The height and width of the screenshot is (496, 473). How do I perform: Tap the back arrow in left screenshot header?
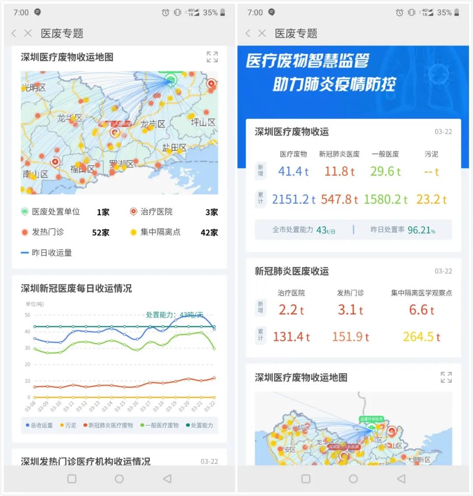click(x=14, y=33)
